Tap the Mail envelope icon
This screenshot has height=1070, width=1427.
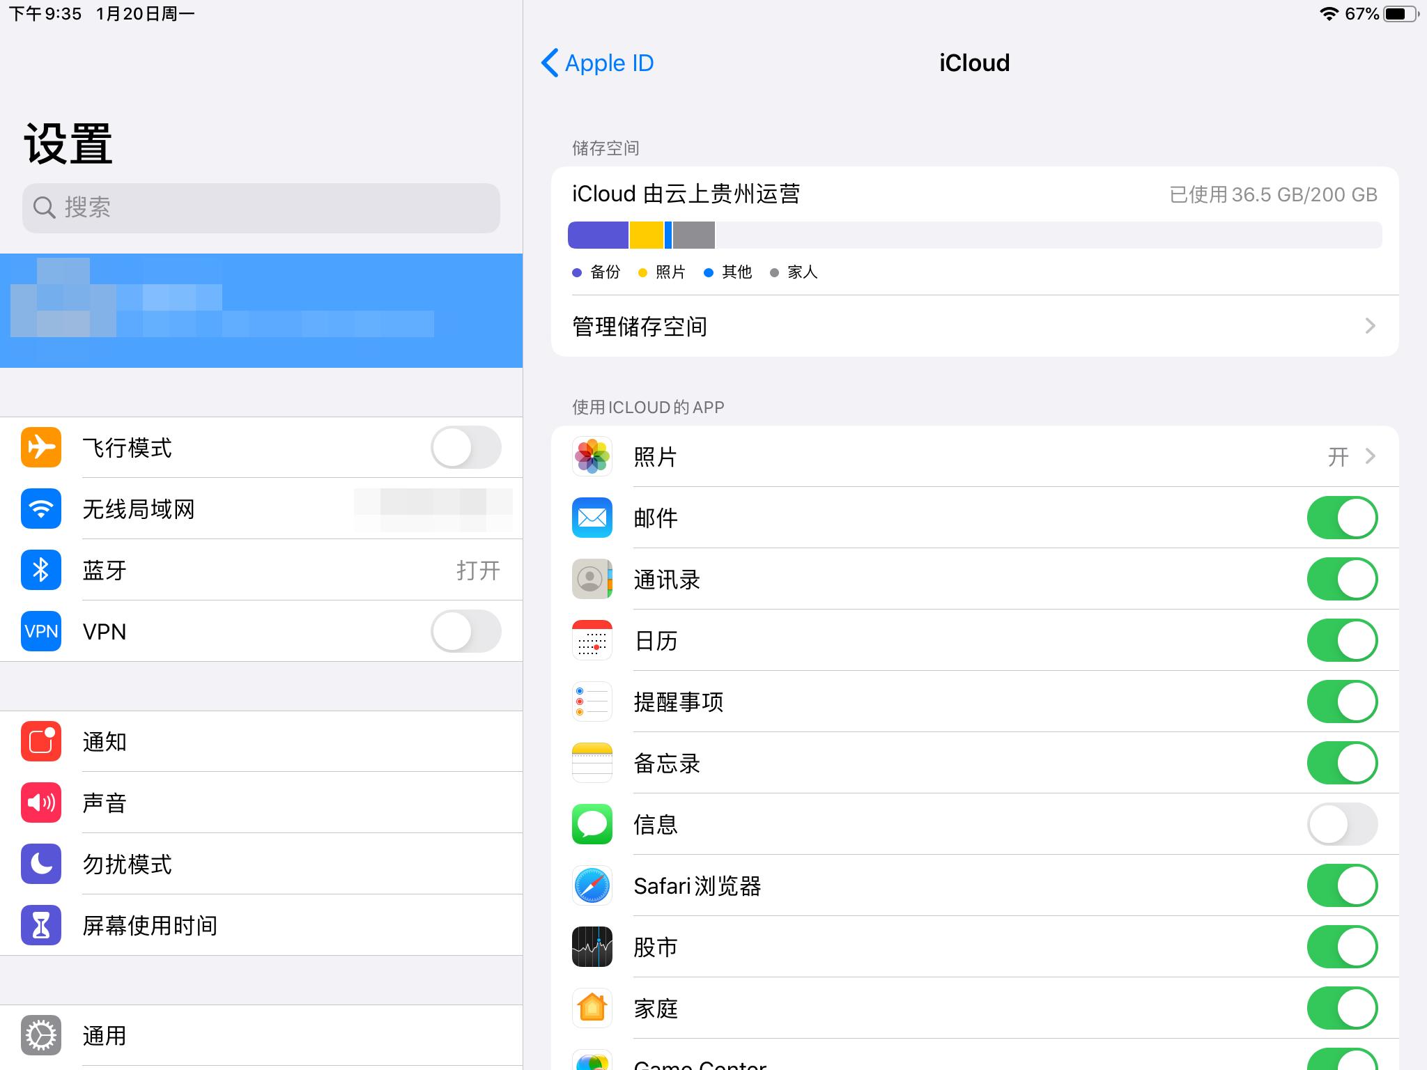coord(592,518)
